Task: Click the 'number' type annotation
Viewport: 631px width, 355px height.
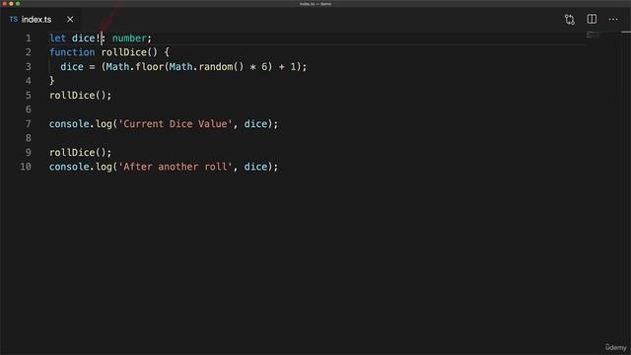Action: tap(129, 38)
